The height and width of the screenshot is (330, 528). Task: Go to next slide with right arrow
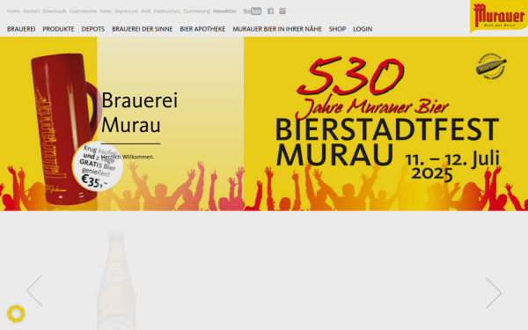494,293
